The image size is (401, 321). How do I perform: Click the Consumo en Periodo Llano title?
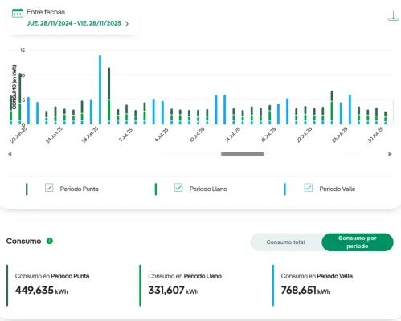click(185, 276)
